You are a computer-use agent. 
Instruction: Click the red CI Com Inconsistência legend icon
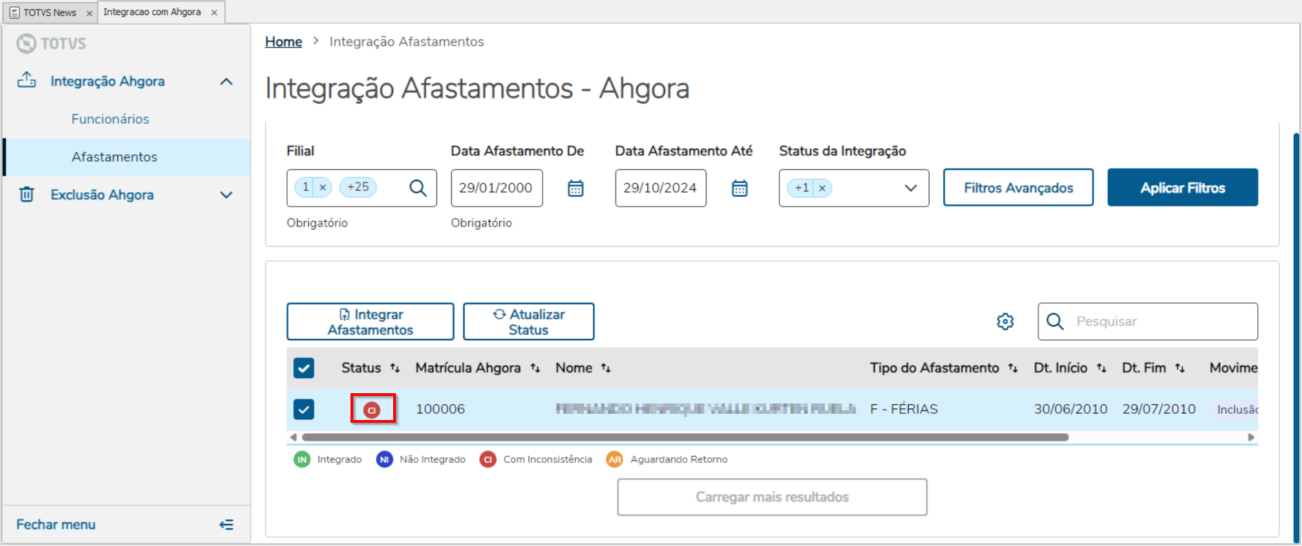point(488,459)
